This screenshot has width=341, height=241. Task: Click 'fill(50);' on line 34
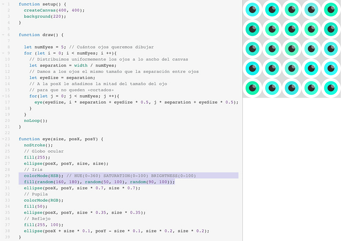tap(36, 206)
